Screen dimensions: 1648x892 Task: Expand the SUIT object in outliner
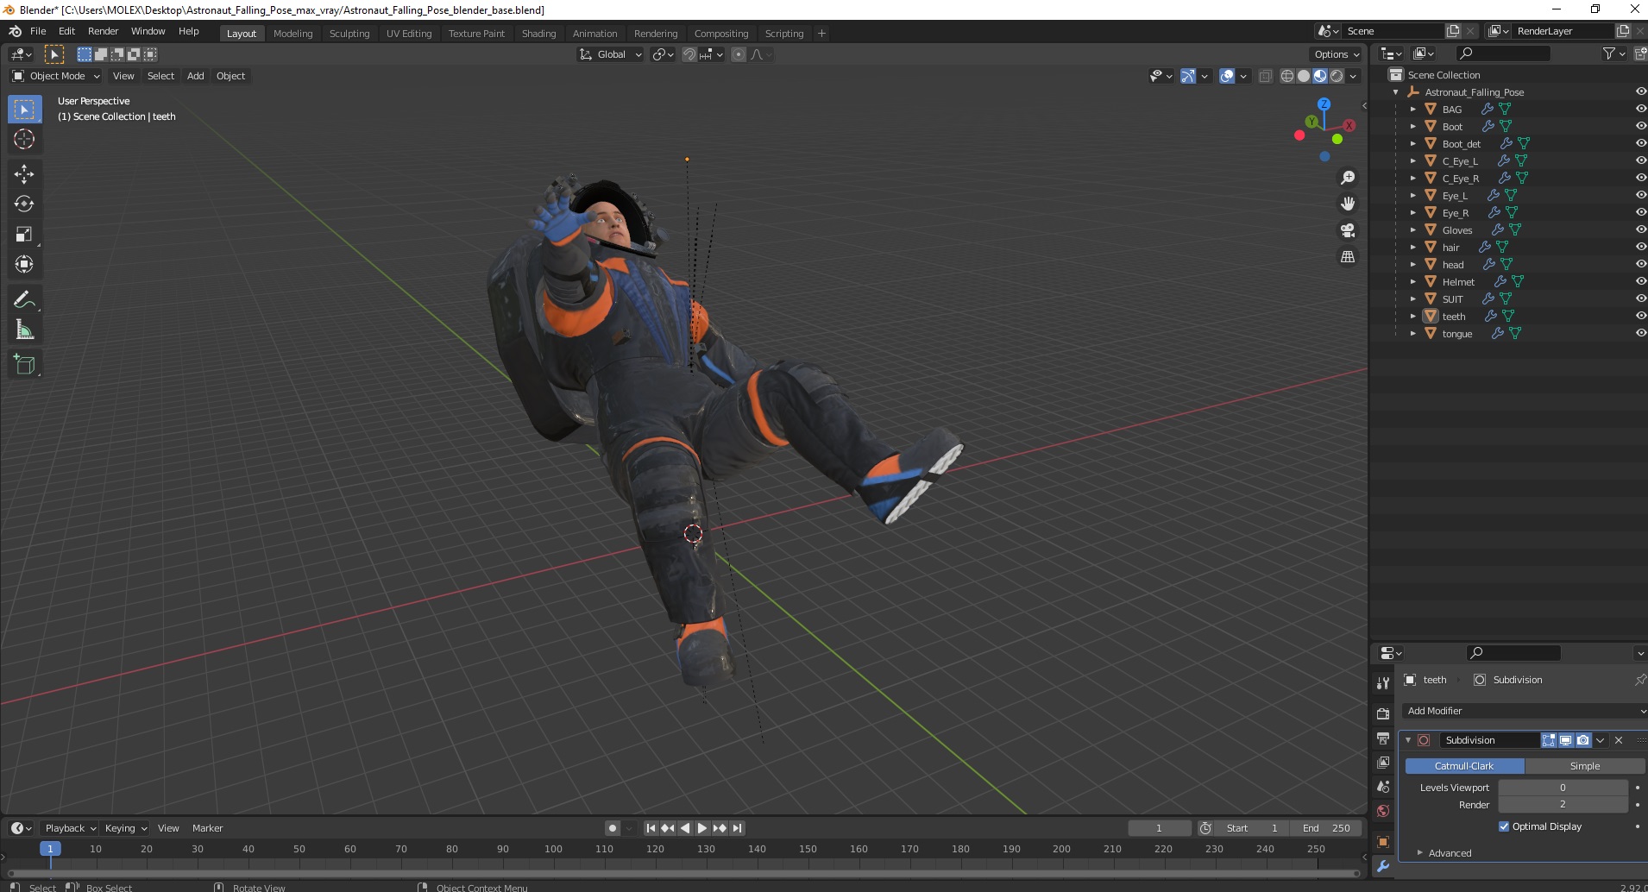point(1412,298)
